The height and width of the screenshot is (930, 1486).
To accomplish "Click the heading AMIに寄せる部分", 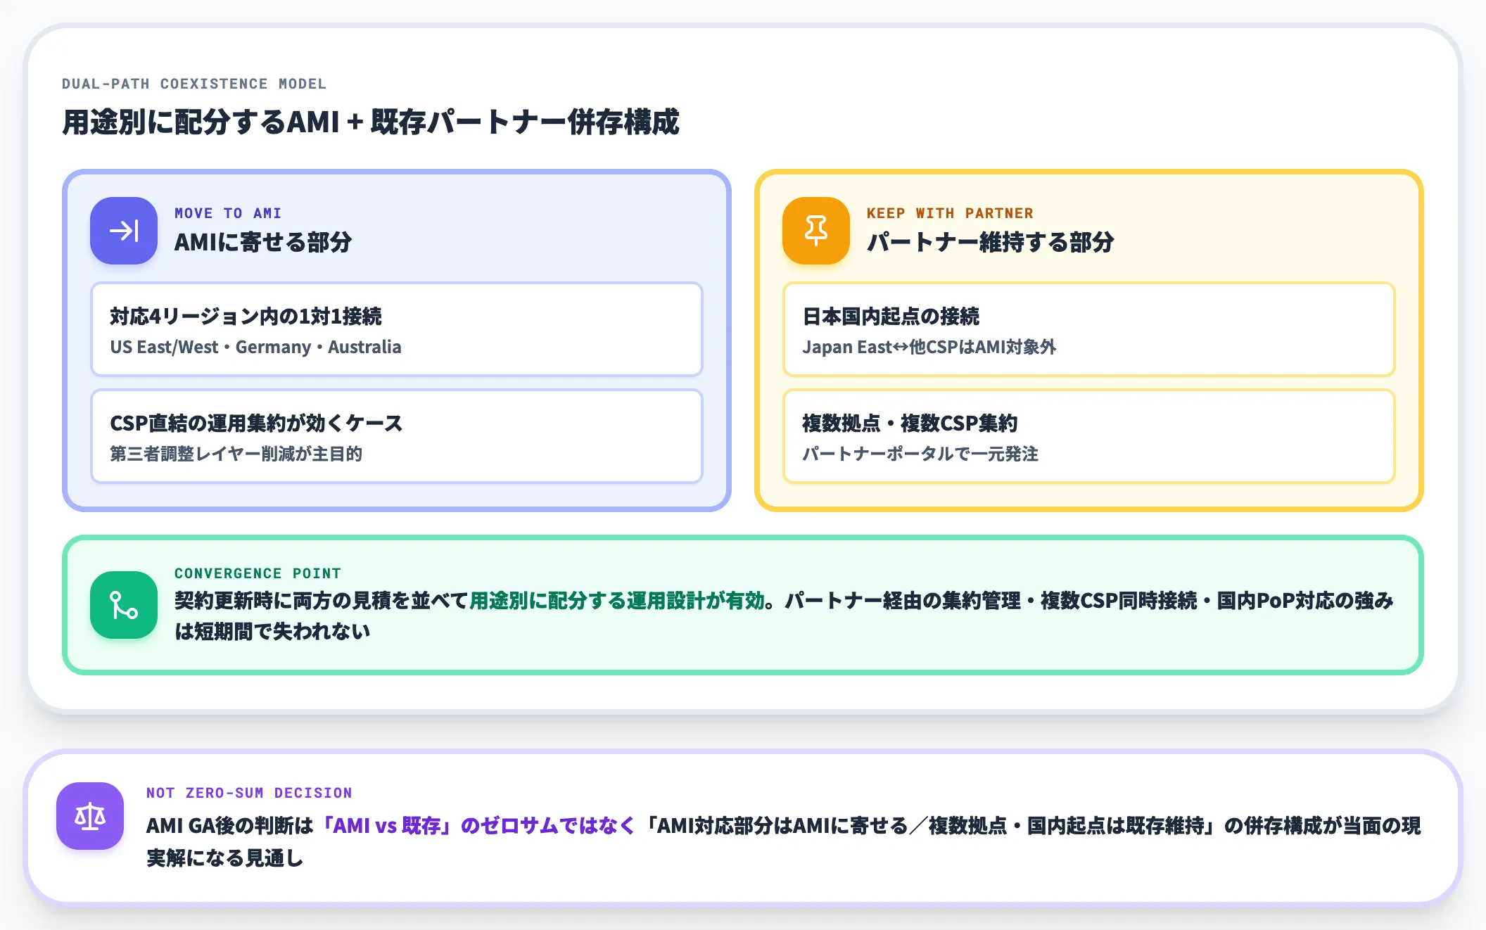I will [263, 242].
